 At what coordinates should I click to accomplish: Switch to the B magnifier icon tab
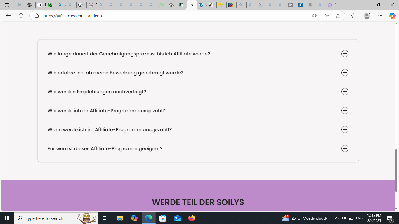[80, 5]
